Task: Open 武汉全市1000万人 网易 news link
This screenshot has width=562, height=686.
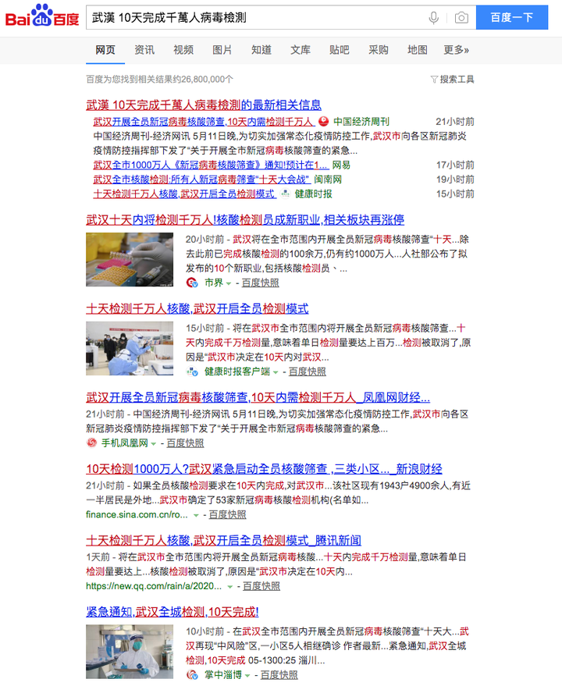Action: tap(211, 165)
